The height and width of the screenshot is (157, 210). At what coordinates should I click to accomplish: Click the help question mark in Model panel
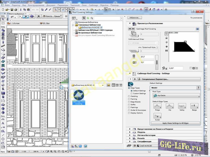[x=198, y=88]
